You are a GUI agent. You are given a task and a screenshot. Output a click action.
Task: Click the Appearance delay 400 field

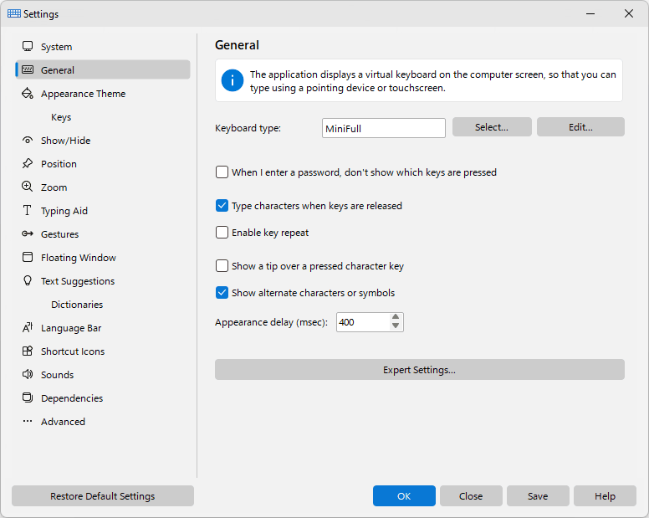click(x=363, y=322)
